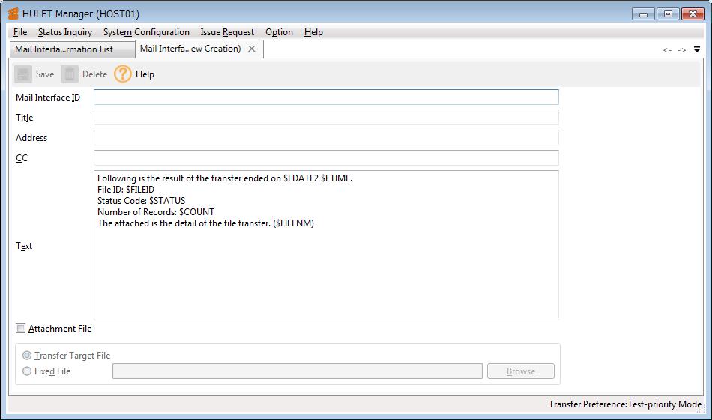The width and height of the screenshot is (712, 420).
Task: Enable the Attachment File checkbox
Action: pos(20,328)
